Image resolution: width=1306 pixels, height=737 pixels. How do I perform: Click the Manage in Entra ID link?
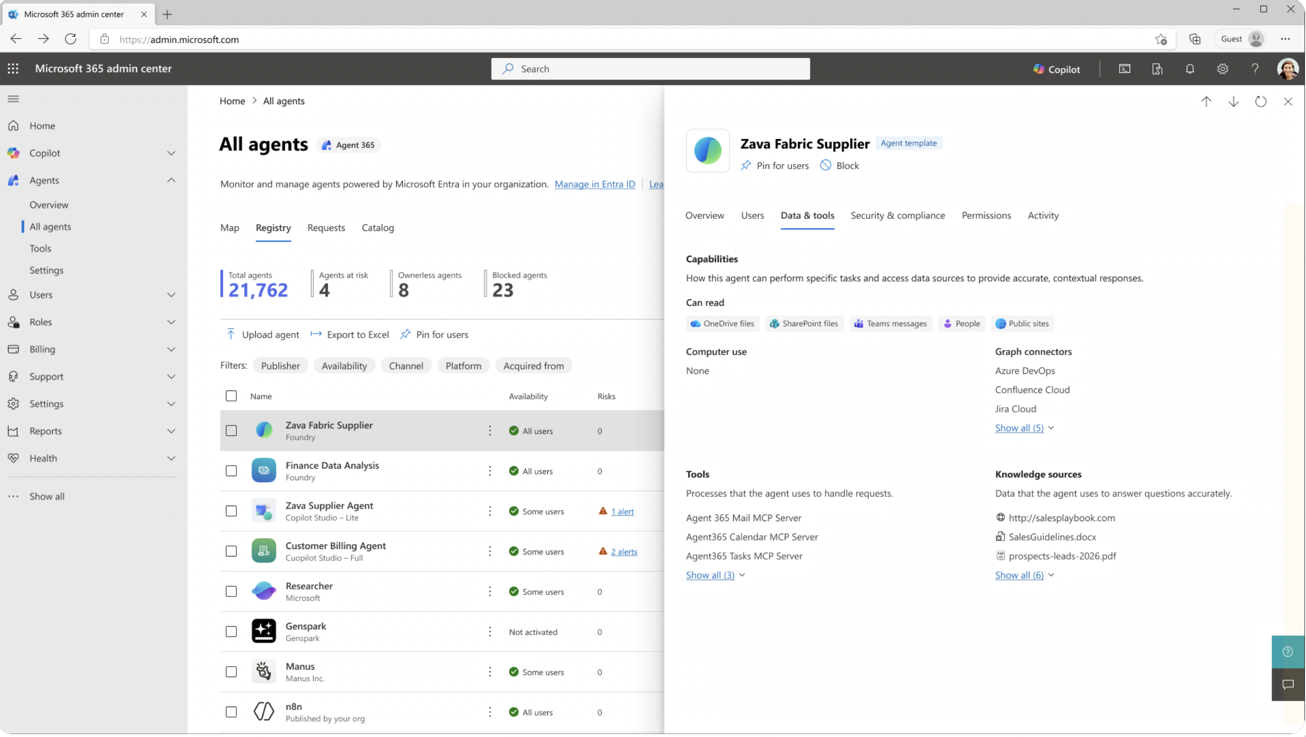595,184
